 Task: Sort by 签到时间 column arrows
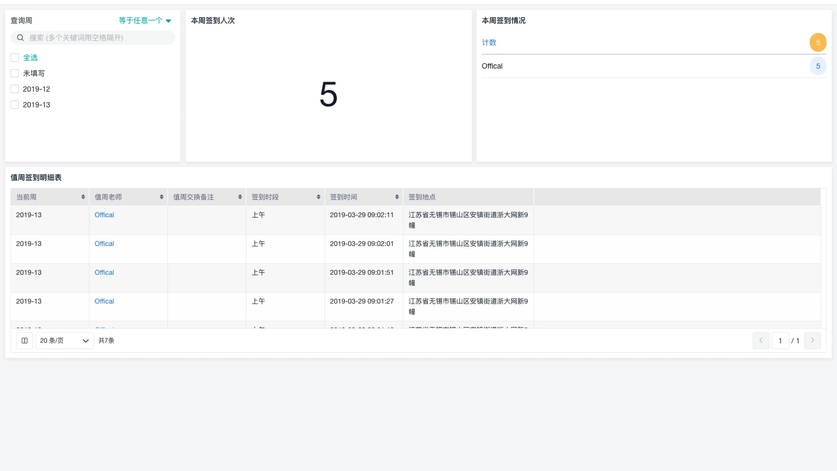(x=397, y=197)
